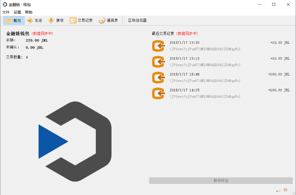Screen dimensions: 296x195
Task: Click incoming transaction icon for 19:13 entry
Action: coord(159,62)
